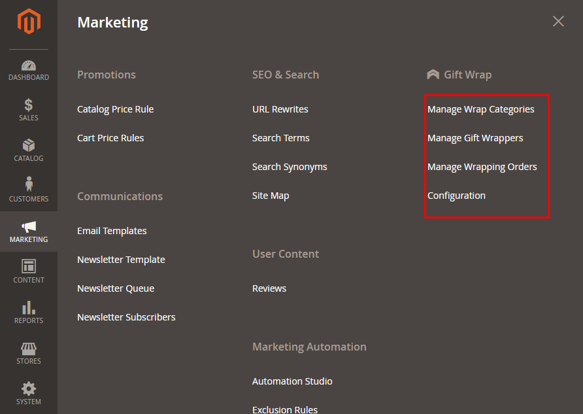The height and width of the screenshot is (414, 583).
Task: Open the Customers person icon
Action: point(29,185)
